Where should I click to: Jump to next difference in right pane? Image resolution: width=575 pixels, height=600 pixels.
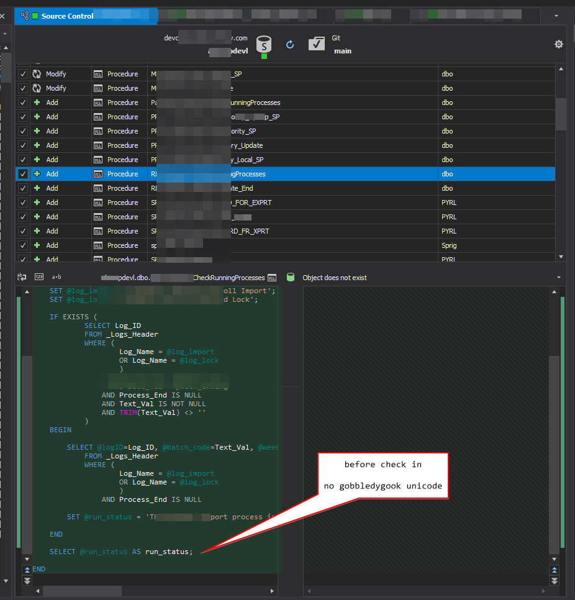tap(555, 581)
